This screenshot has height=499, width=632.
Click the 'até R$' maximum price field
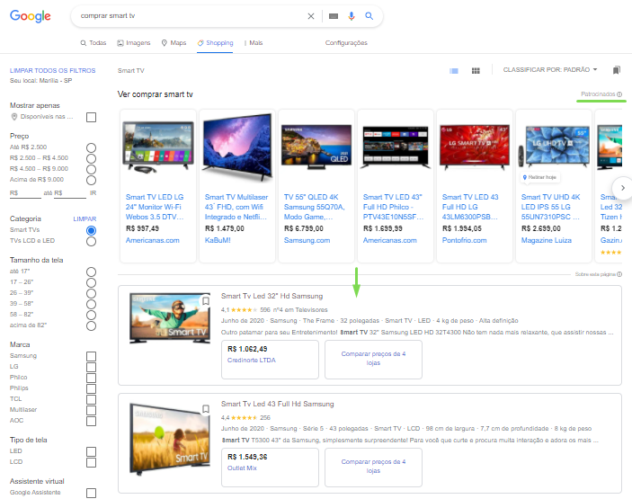coord(70,193)
